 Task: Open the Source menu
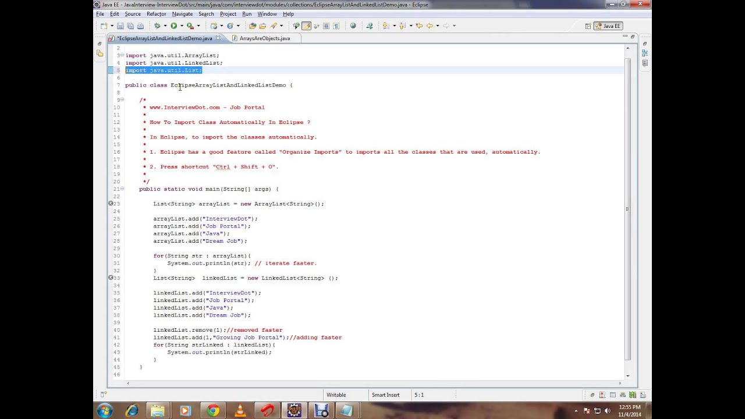click(x=133, y=14)
